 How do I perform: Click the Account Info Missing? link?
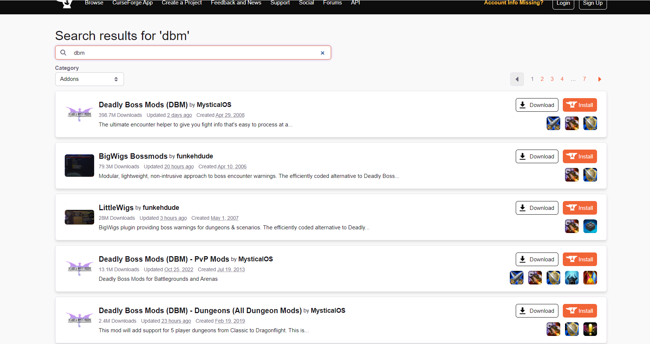[x=514, y=3]
